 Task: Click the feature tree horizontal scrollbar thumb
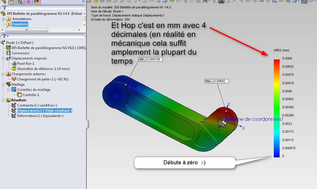26,30
